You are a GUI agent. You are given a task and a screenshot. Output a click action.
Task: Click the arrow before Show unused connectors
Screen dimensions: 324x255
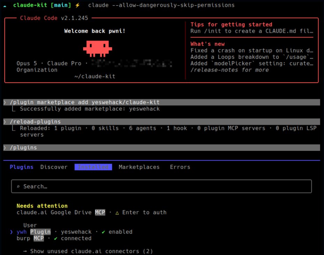(25, 251)
